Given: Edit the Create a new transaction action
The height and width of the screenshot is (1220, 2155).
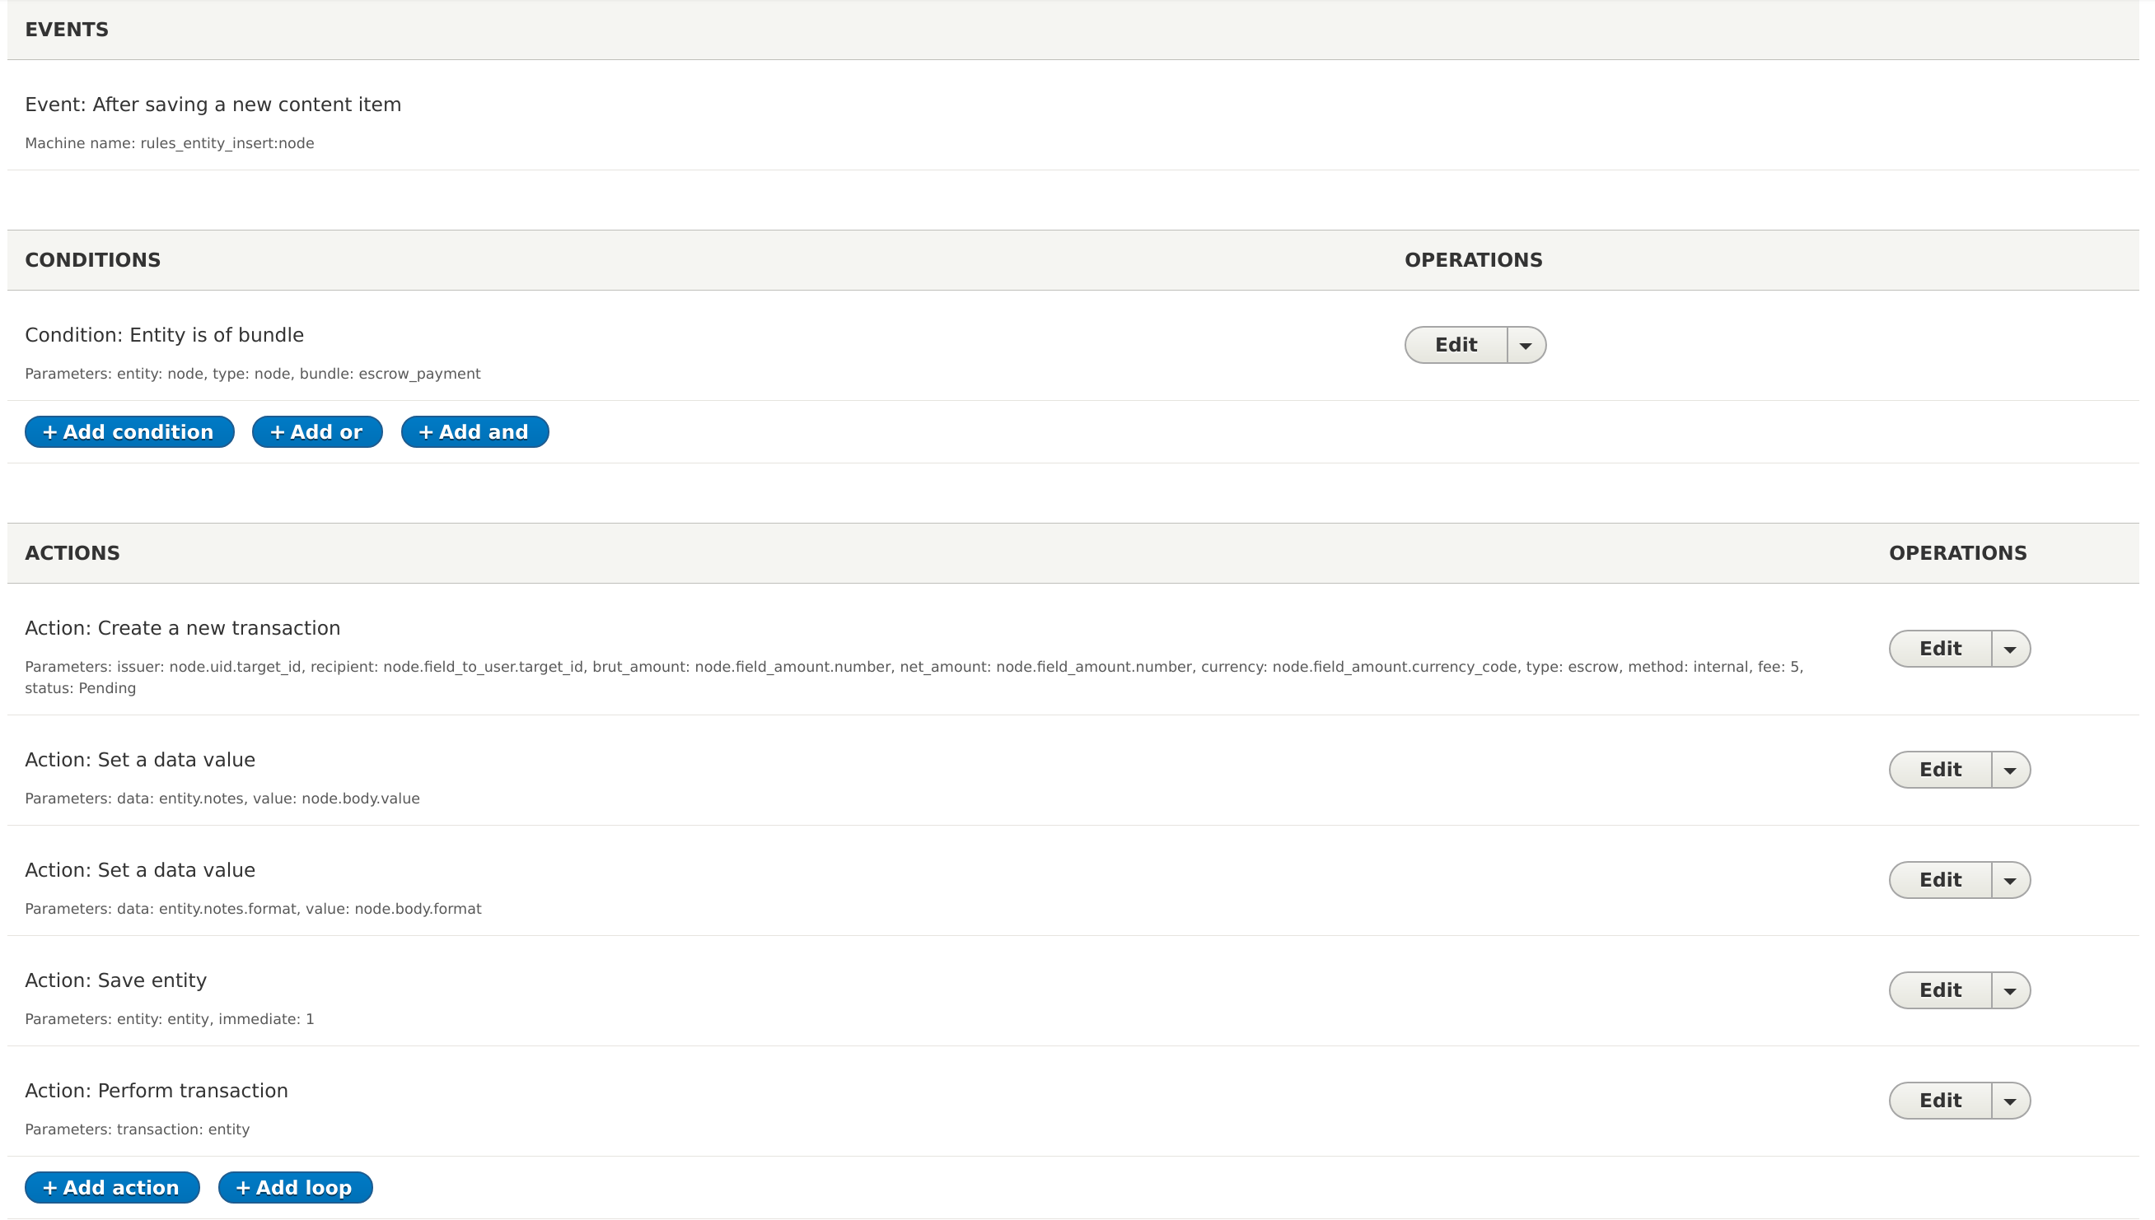Looking at the screenshot, I should click(x=1939, y=649).
